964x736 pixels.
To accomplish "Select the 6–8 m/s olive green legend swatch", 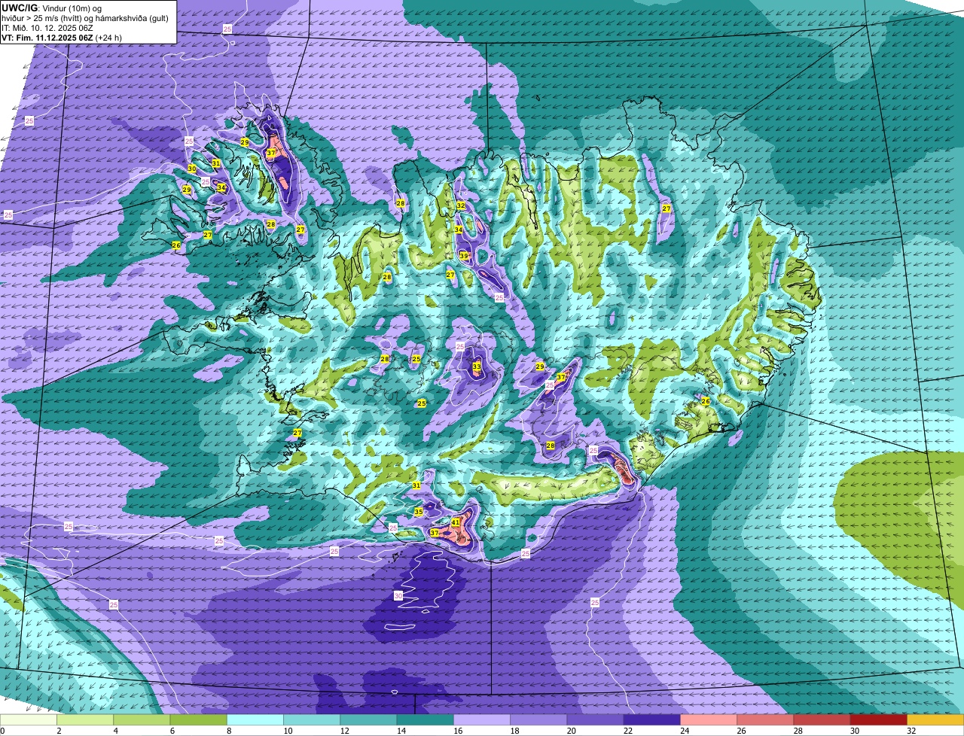I will point(198,719).
